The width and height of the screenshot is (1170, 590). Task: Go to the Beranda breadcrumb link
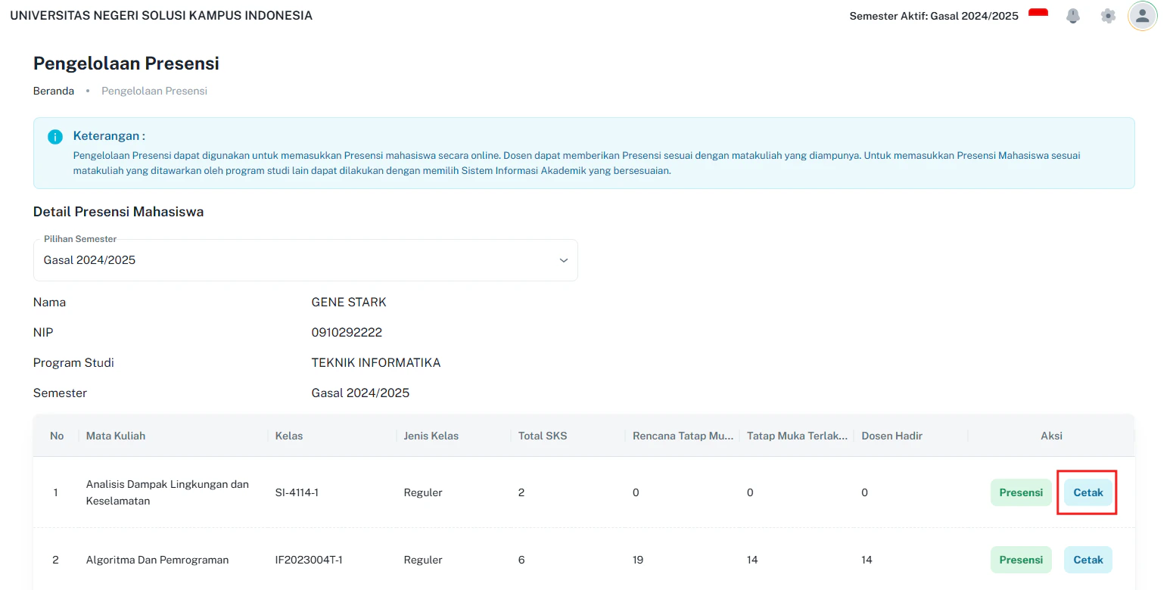coord(54,91)
